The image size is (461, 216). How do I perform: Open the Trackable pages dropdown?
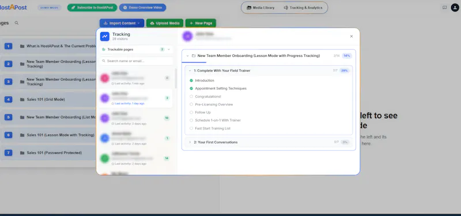[136, 50]
